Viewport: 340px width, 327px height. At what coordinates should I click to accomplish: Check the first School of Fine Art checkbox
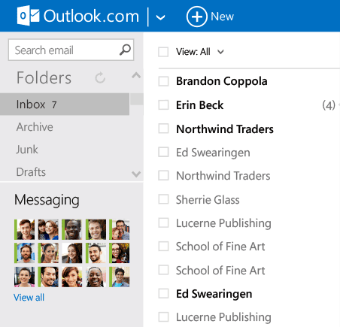pos(163,247)
